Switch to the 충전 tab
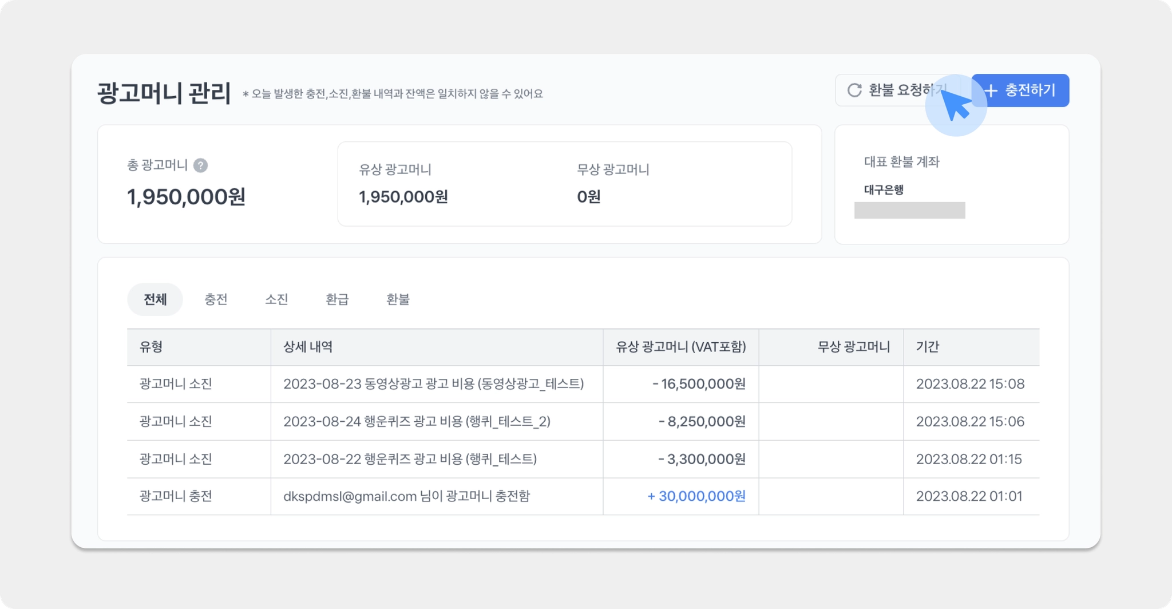Viewport: 1172px width, 609px height. pos(216,299)
